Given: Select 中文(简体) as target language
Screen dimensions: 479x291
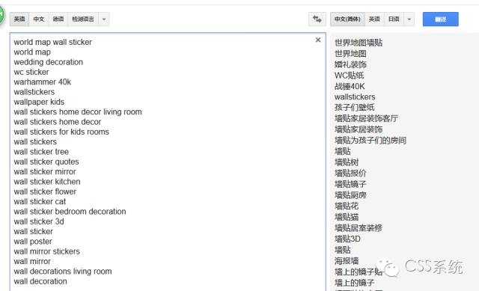Looking at the screenshot, I should (347, 19).
